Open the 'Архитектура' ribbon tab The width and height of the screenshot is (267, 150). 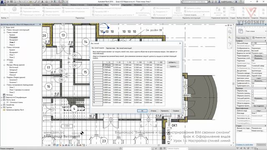point(13,5)
